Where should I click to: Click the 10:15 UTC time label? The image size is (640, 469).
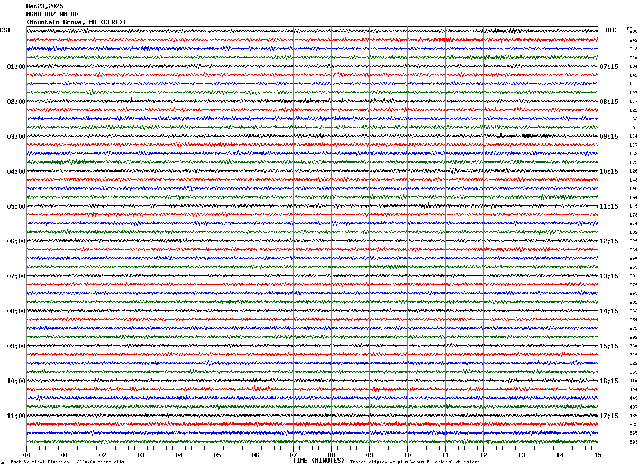(x=609, y=172)
